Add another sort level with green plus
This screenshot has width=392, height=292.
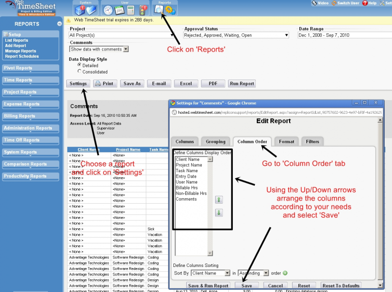[285, 273]
